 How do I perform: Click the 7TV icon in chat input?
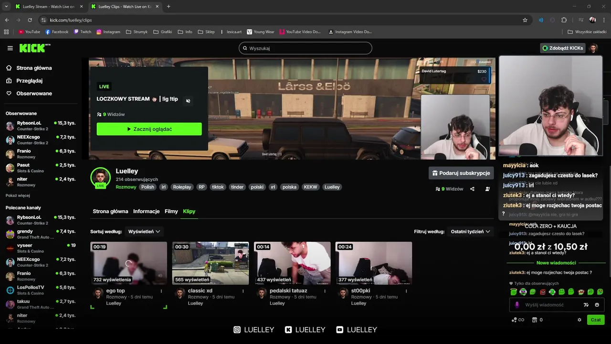coord(586,305)
